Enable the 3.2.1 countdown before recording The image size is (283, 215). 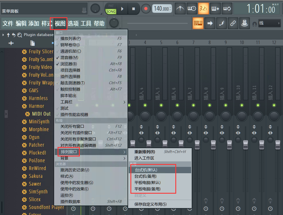pos(204,9)
